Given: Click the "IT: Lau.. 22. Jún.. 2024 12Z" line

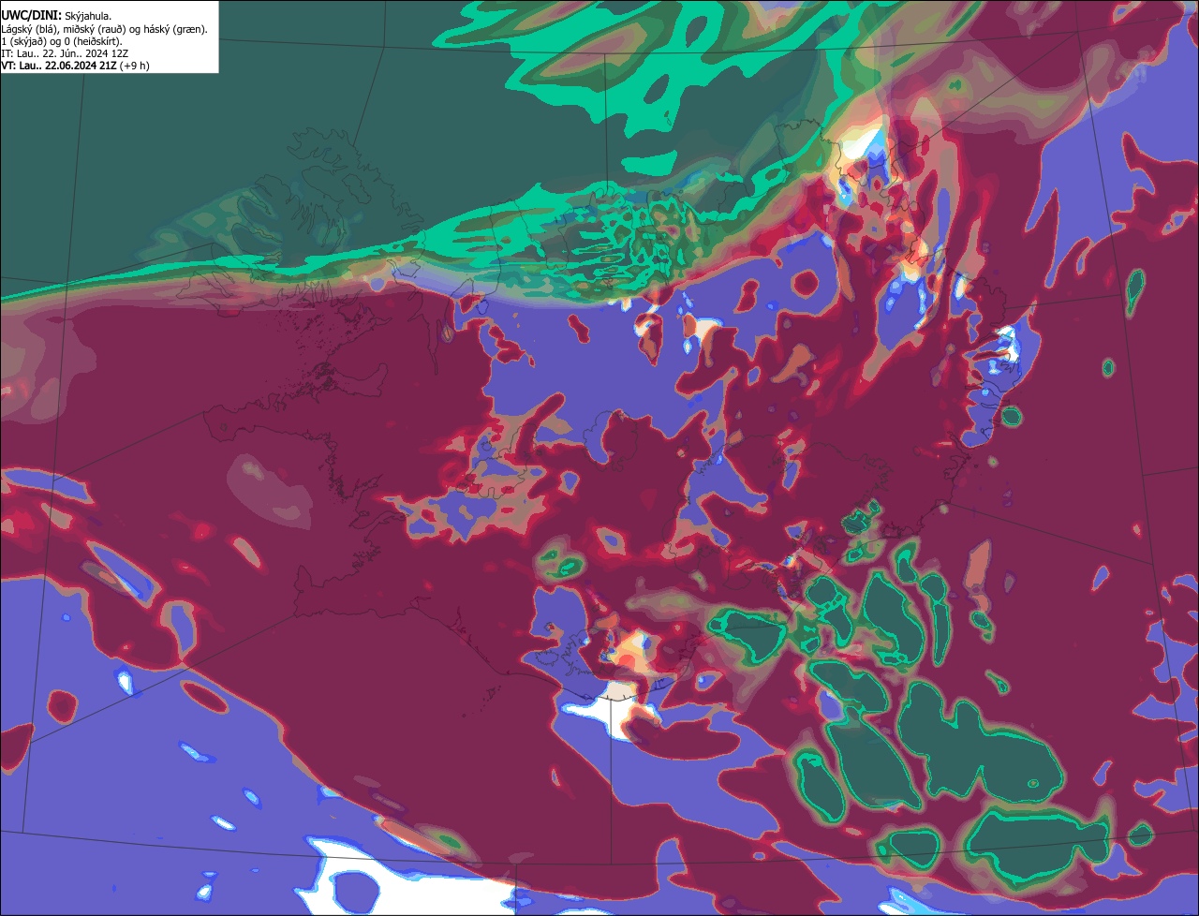Looking at the screenshot, I should point(64,53).
